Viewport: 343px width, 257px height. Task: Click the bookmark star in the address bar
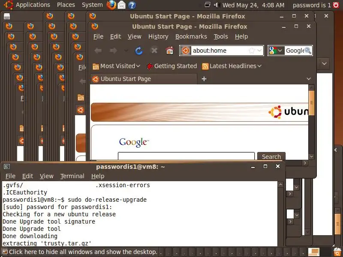coord(252,51)
